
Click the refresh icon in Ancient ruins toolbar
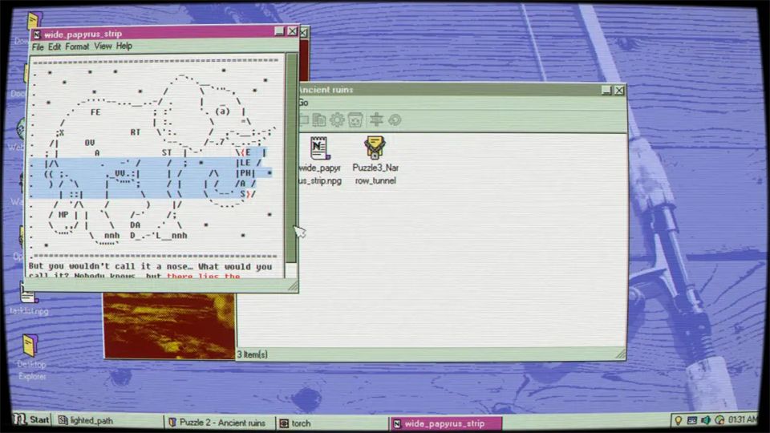(395, 119)
